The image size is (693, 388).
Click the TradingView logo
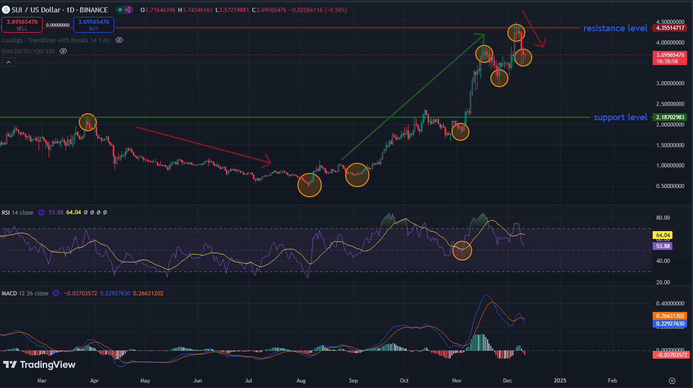(39, 365)
